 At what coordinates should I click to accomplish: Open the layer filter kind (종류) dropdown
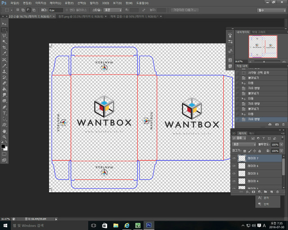(239, 138)
